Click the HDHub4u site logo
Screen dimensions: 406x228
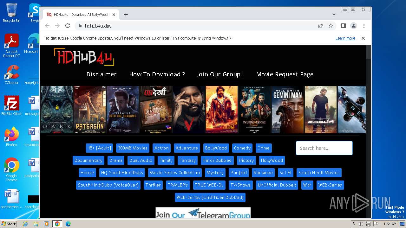(84, 57)
